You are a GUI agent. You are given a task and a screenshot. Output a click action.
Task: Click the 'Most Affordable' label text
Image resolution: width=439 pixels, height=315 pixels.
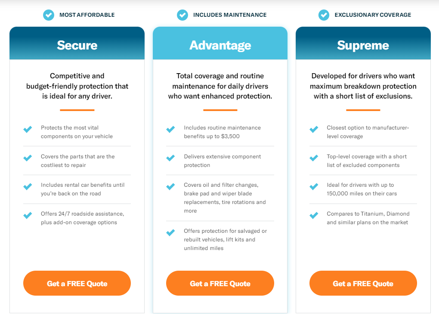(87, 15)
